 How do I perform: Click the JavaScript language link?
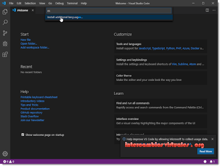(x=145, y=48)
